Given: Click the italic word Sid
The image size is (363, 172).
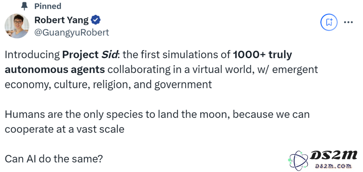Looking at the screenshot, I should click(111, 55).
